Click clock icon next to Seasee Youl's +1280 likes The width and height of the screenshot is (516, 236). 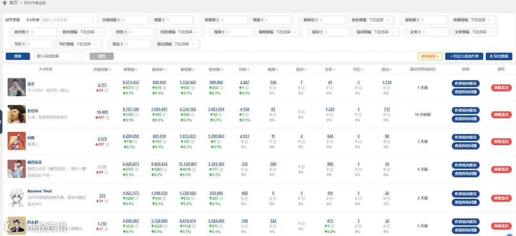(137, 198)
